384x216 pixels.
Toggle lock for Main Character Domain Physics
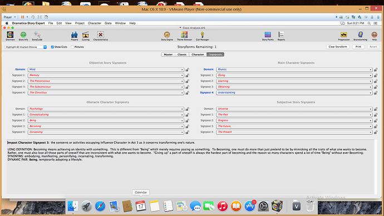click(376, 70)
